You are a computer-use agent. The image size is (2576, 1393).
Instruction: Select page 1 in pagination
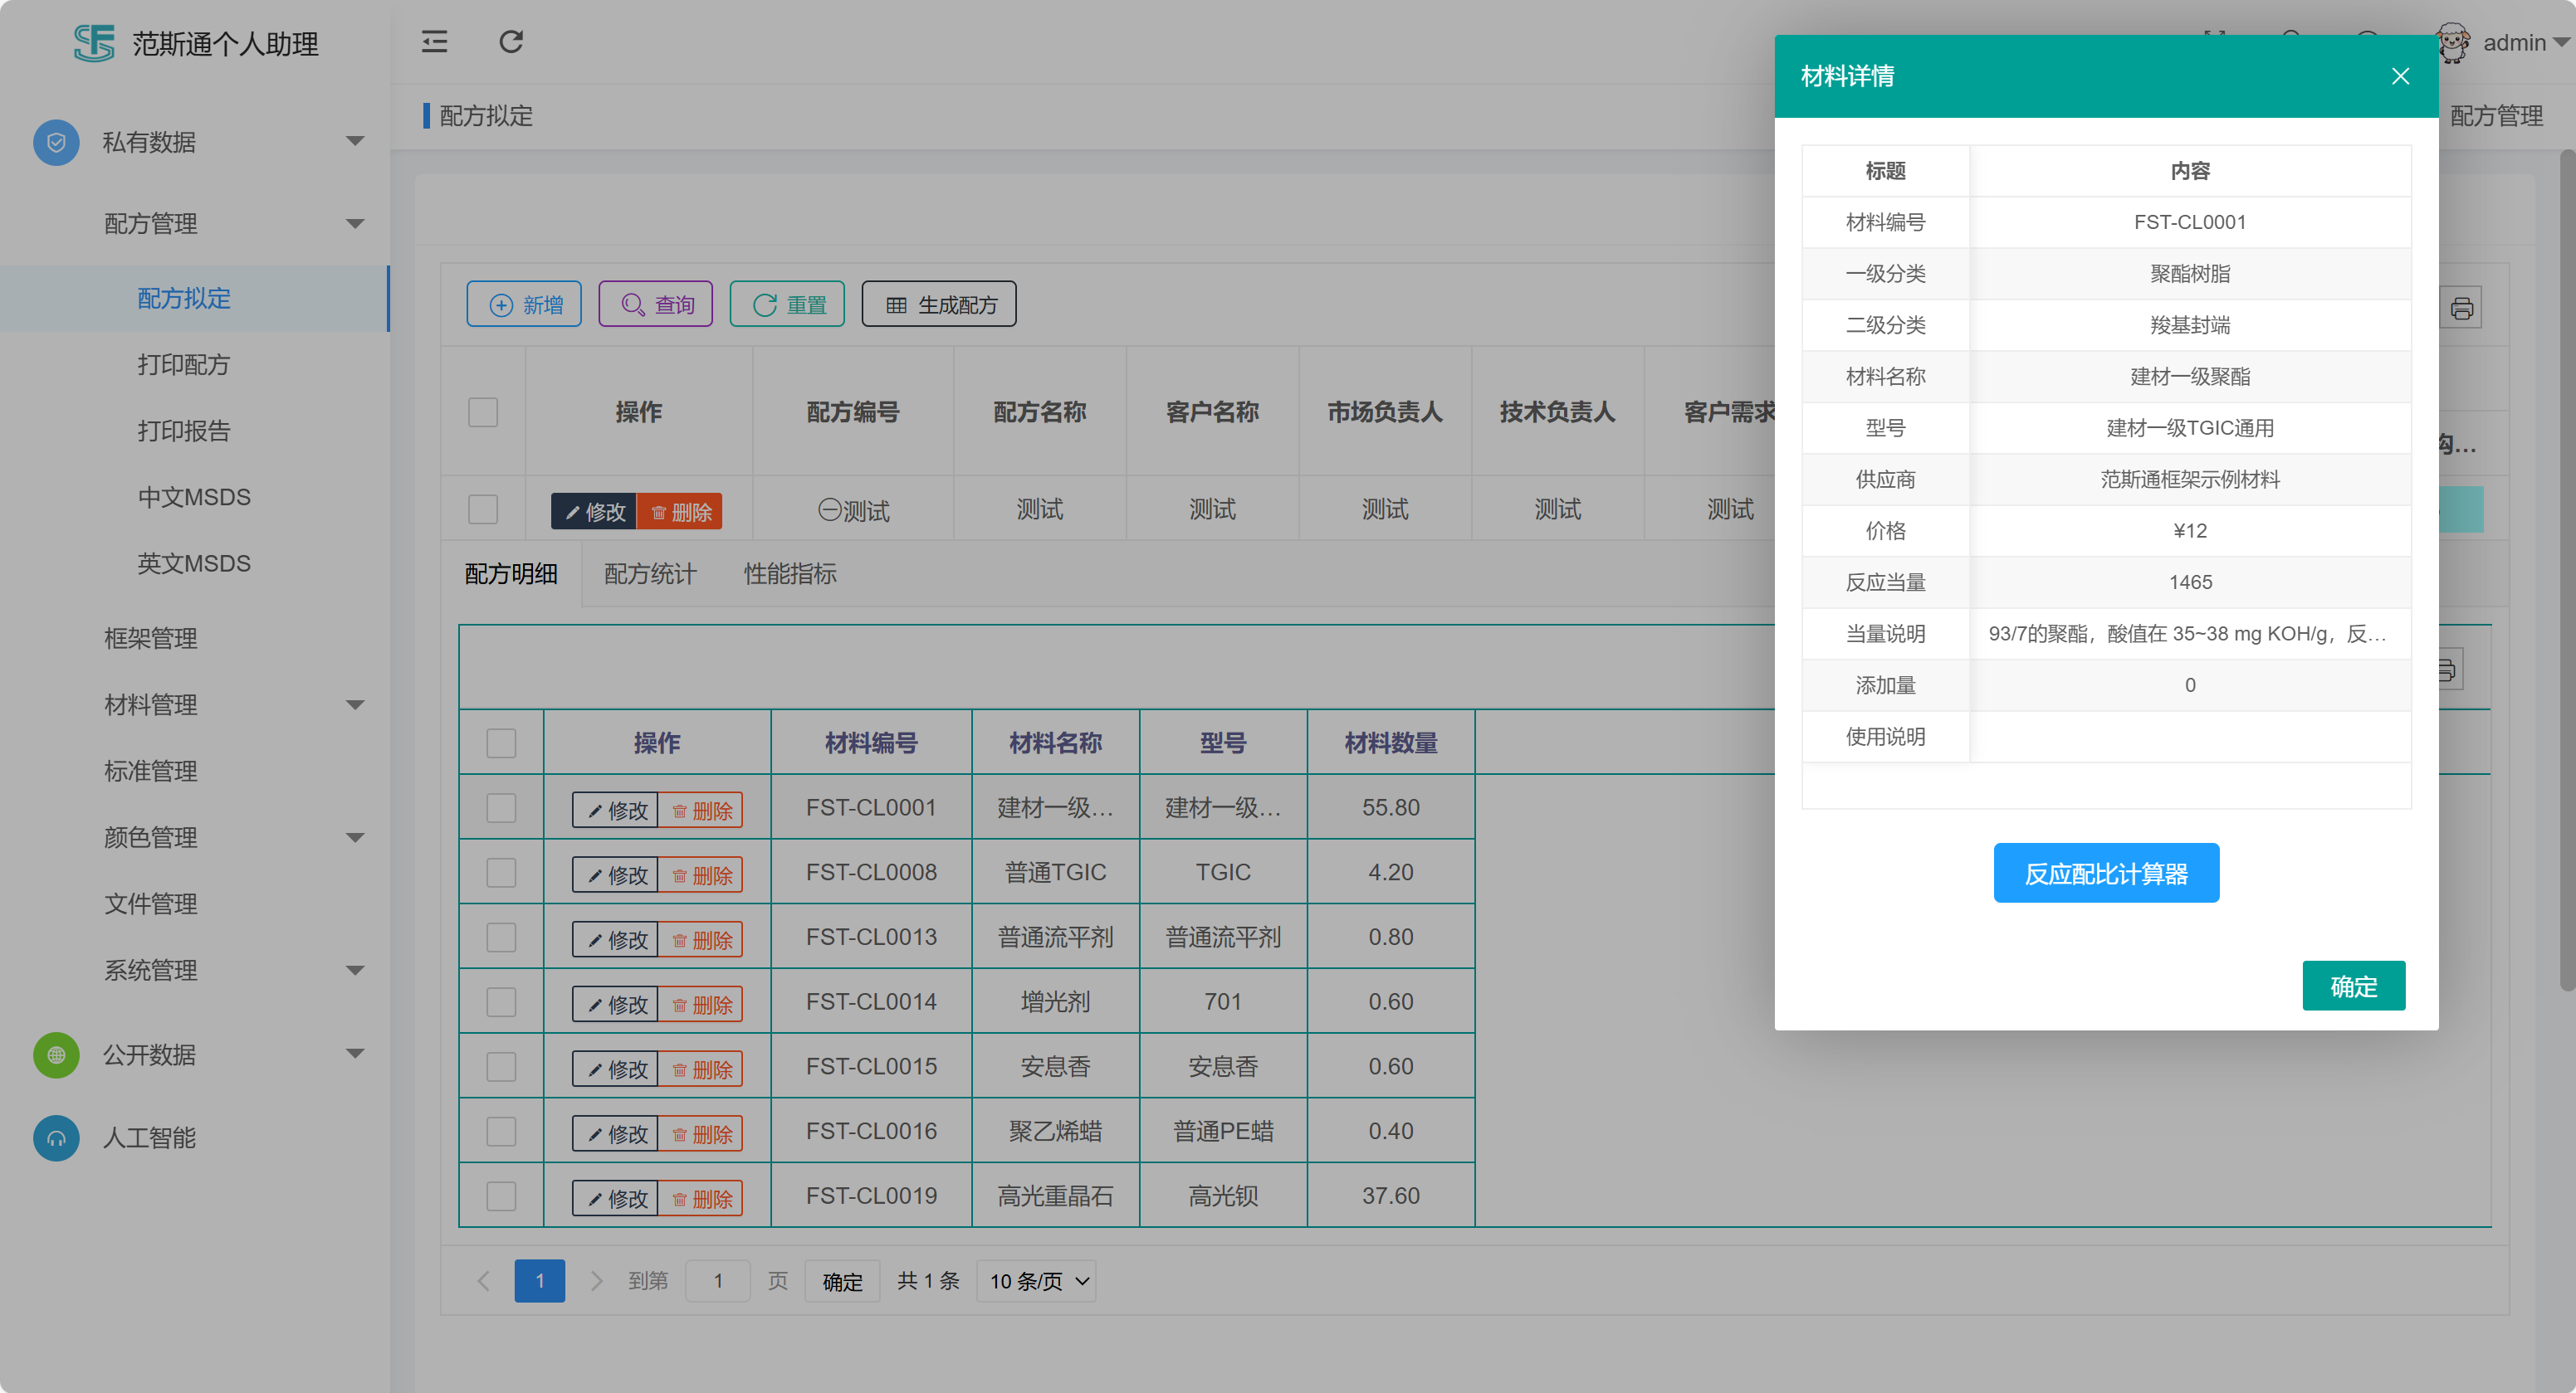click(x=540, y=1281)
